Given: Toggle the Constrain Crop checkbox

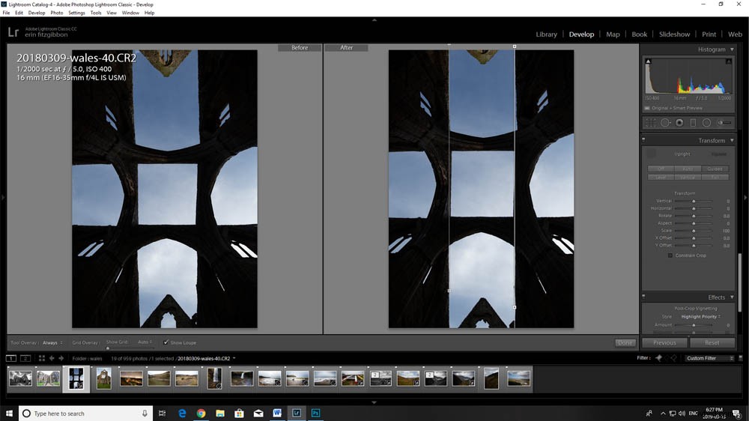Looking at the screenshot, I should click(x=670, y=255).
